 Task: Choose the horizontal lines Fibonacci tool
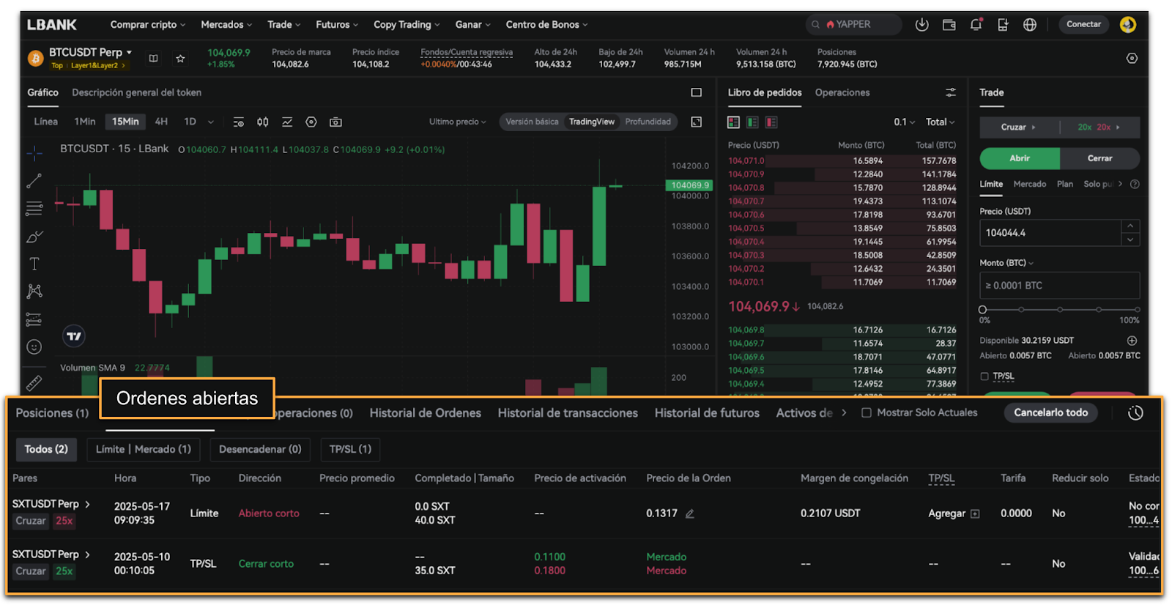point(34,209)
